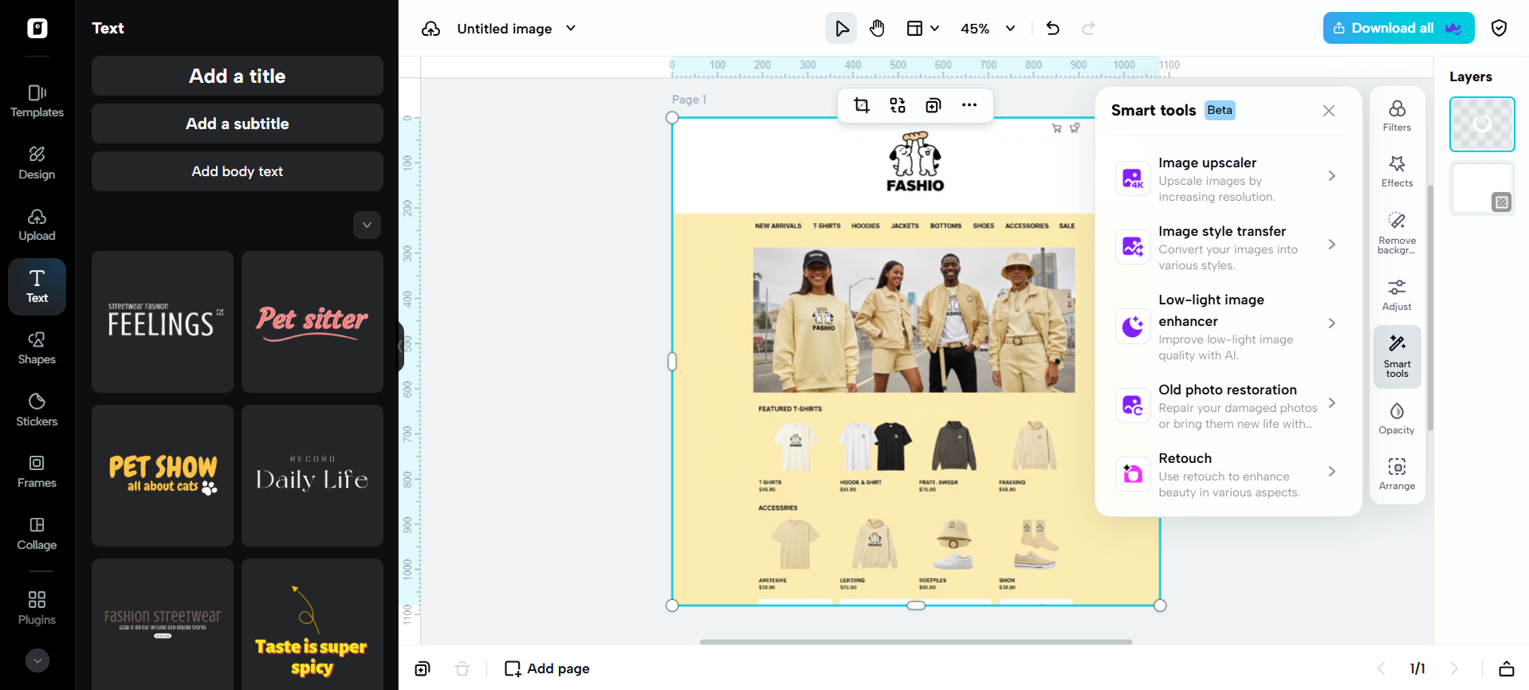Open the Plugins panel
1529x690 pixels.
click(x=37, y=608)
